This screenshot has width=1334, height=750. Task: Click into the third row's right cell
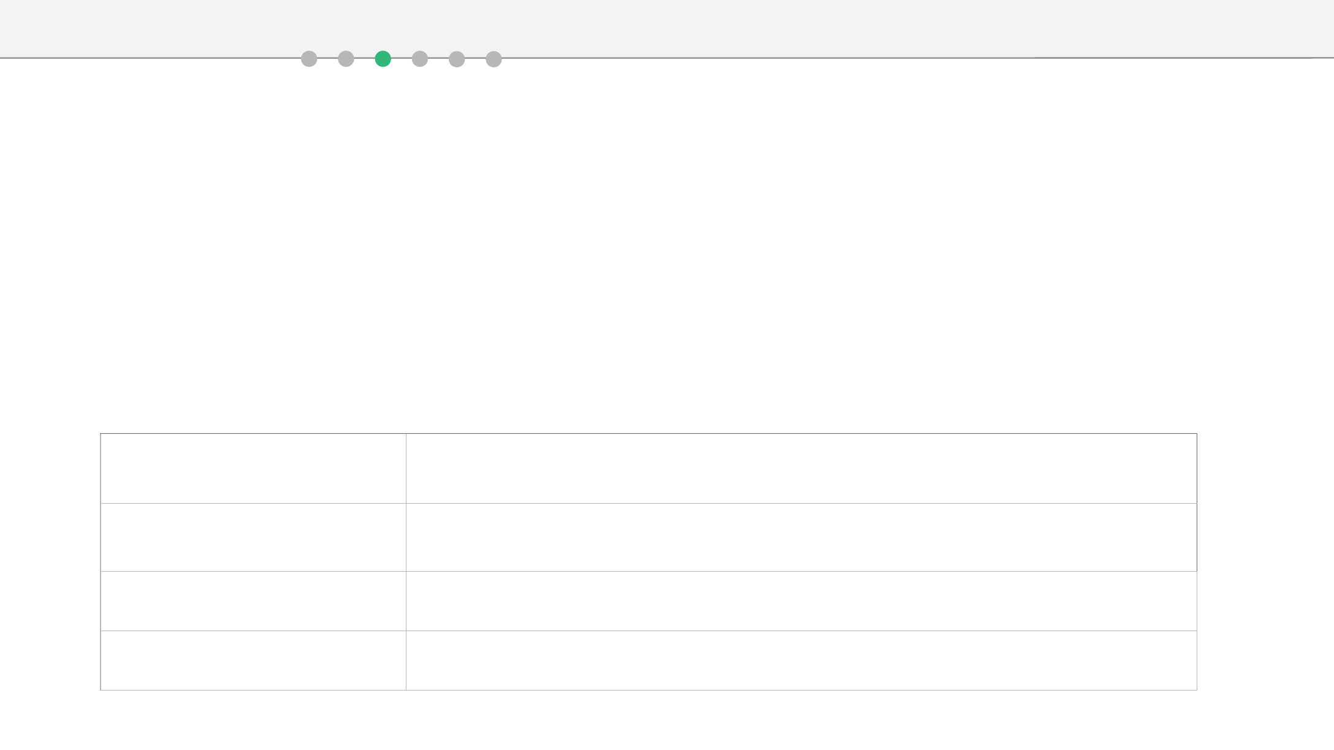coord(801,600)
